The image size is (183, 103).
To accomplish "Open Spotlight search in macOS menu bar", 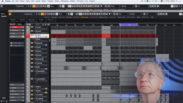I will [x=177, y=1].
